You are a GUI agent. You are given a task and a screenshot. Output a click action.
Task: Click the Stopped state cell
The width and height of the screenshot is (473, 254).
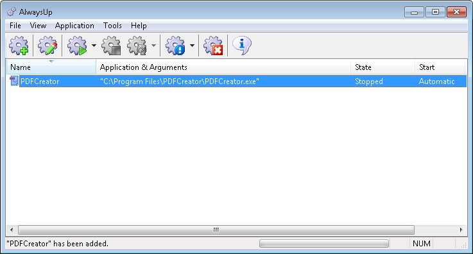[x=369, y=81]
